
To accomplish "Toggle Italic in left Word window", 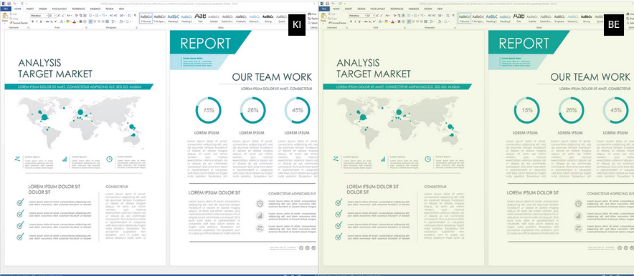I will tap(37, 21).
